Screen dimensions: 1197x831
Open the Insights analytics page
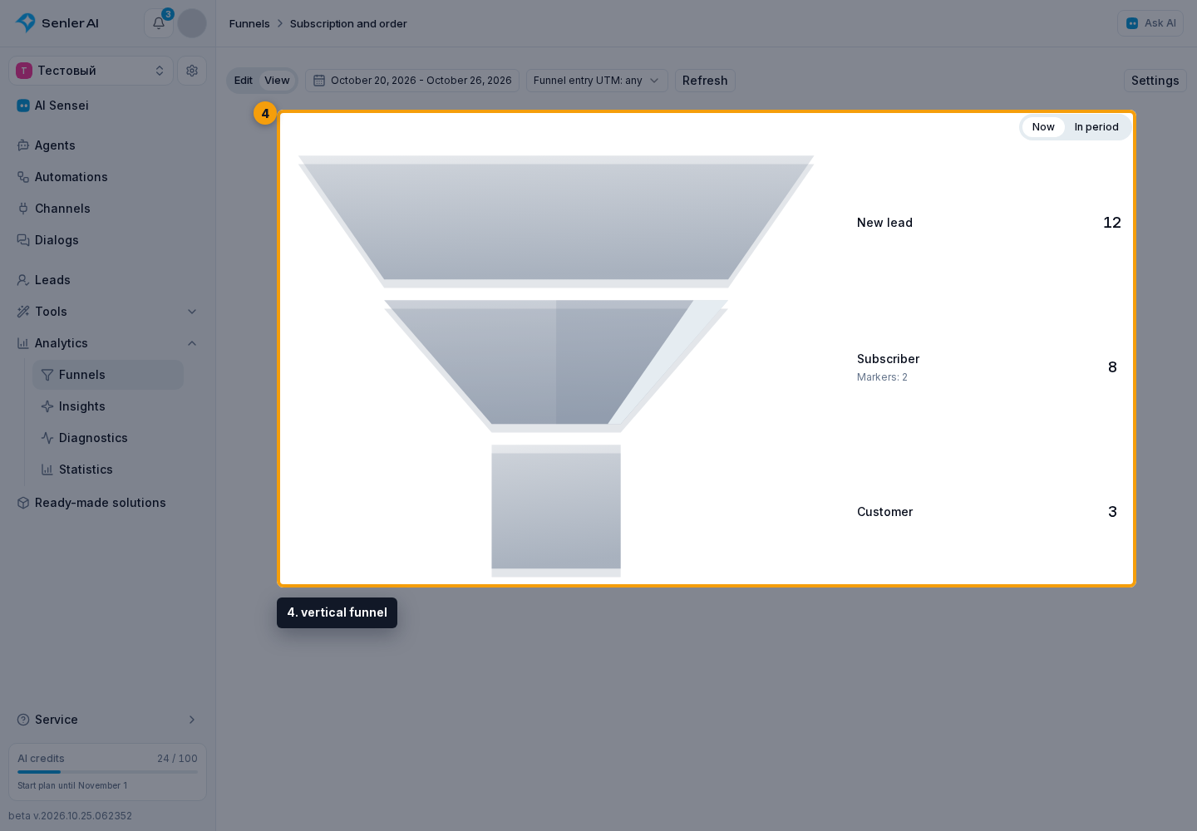pyautogui.click(x=108, y=406)
